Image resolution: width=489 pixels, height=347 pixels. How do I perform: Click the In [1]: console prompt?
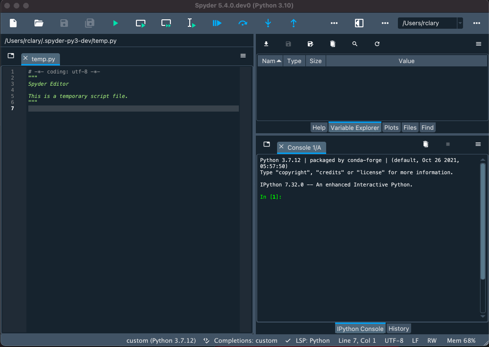[x=270, y=197]
